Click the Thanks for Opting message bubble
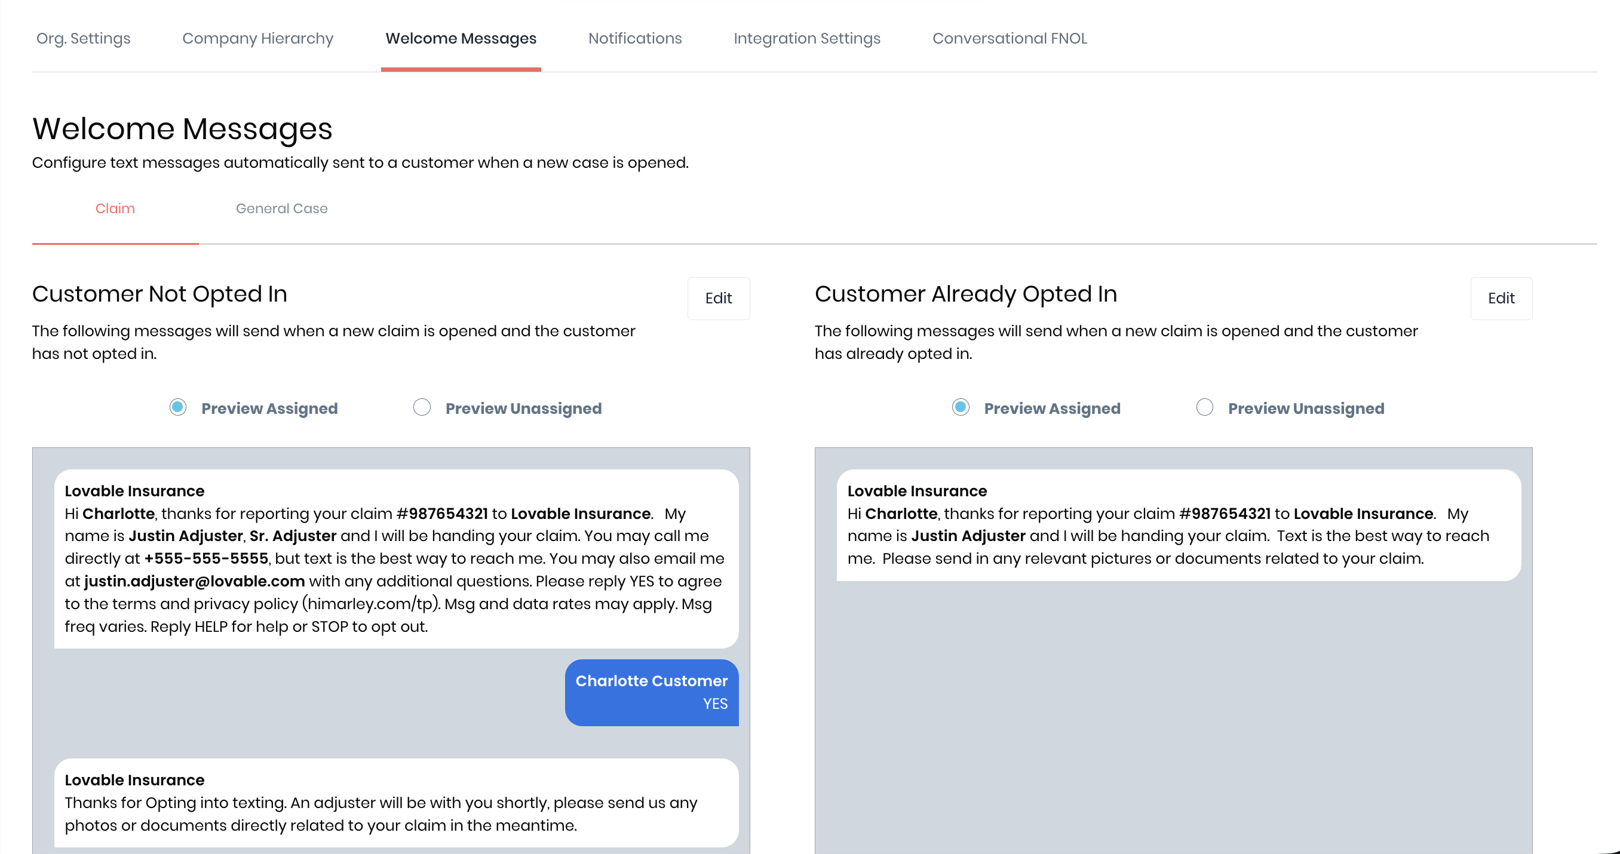 (395, 803)
